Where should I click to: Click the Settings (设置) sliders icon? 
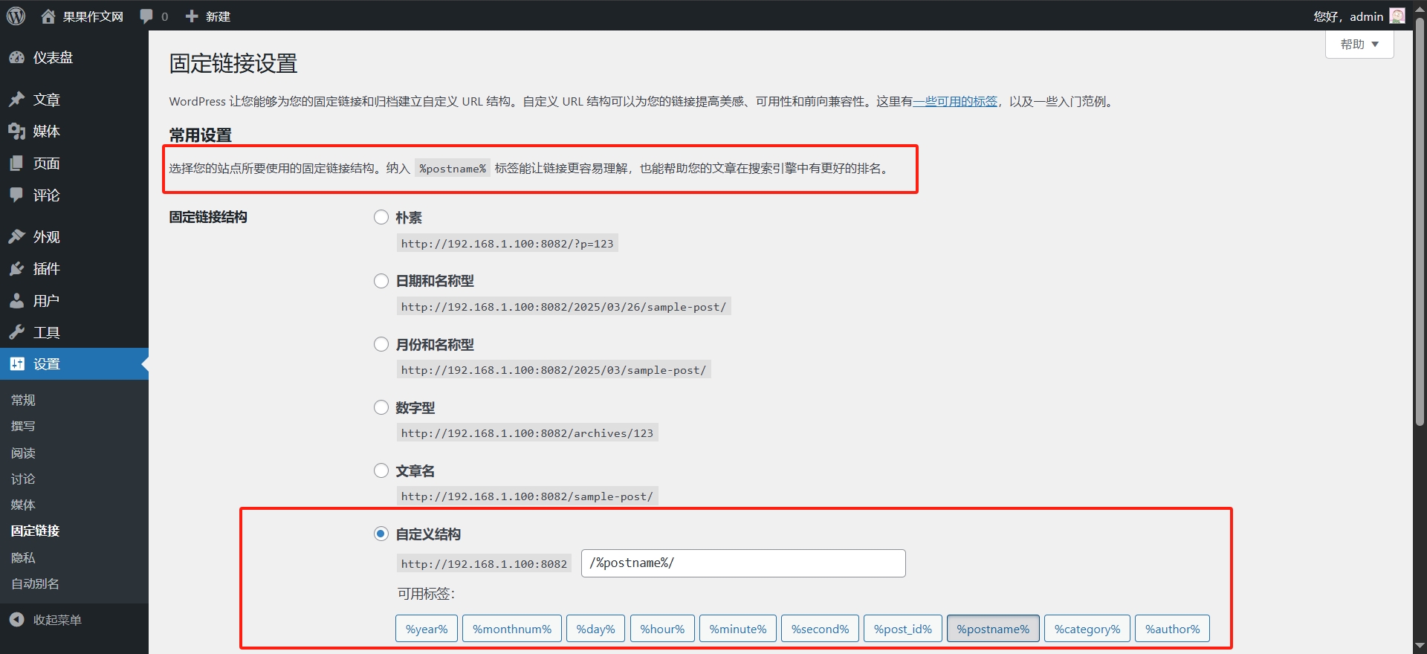pos(16,364)
